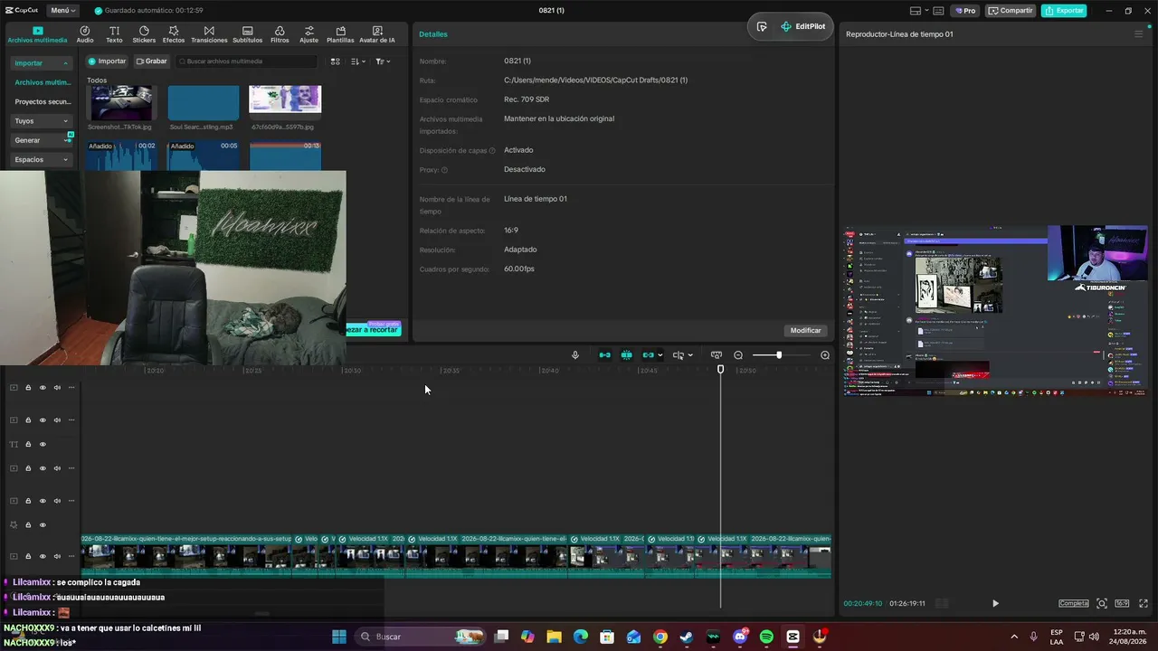Play the preview in the Reproductor

click(x=995, y=603)
